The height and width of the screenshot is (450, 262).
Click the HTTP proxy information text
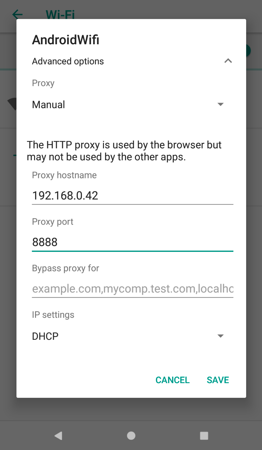124,151
